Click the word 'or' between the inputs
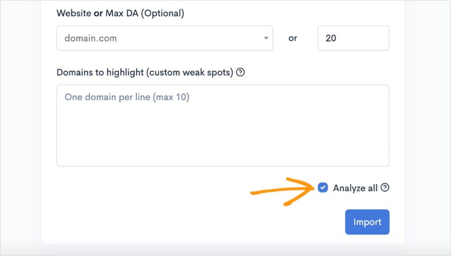The width and height of the screenshot is (451, 256). (293, 38)
